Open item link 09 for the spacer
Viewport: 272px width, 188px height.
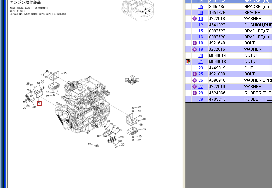coord(201,13)
